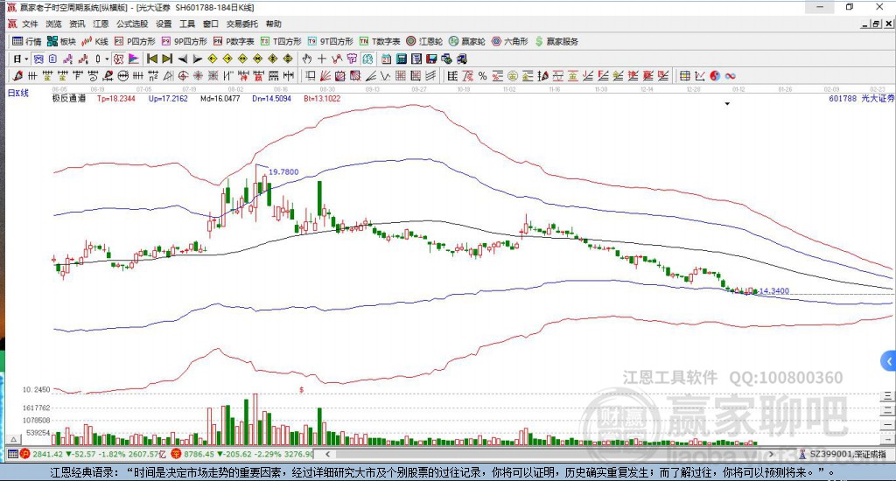The width and height of the screenshot is (896, 481).
Task: Open the 工具 menu
Action: (x=187, y=24)
